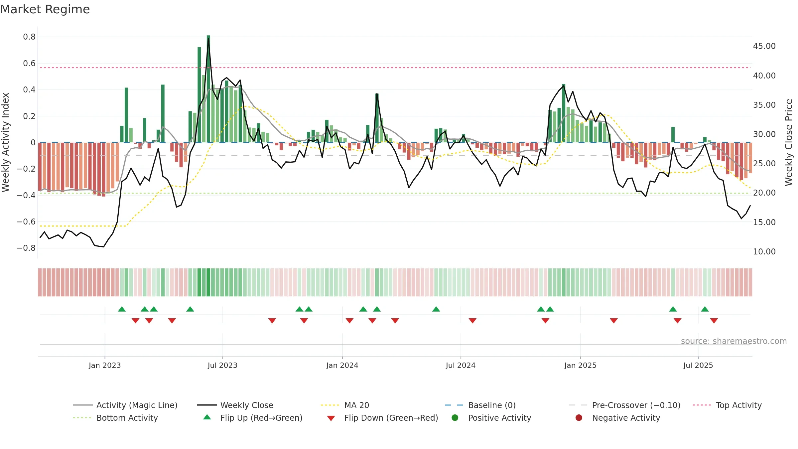Click the 0.4 tick on the left axis
This screenshot has height=449, width=798.
click(29, 90)
